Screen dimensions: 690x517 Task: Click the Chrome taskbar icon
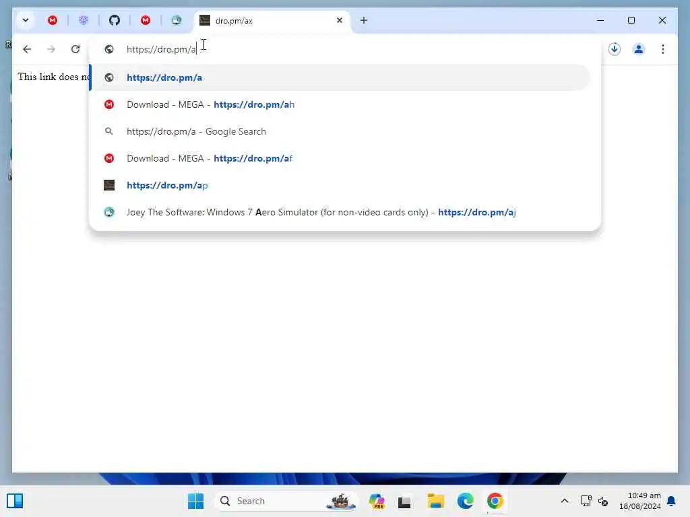[x=495, y=501]
